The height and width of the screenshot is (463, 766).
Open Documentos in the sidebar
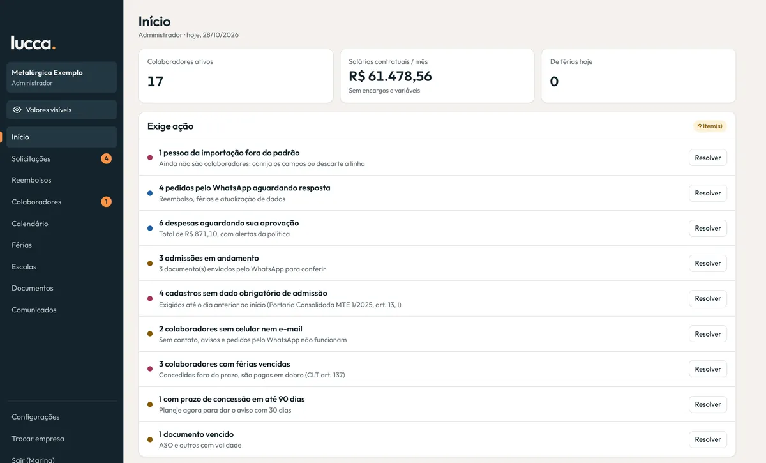(x=62, y=288)
